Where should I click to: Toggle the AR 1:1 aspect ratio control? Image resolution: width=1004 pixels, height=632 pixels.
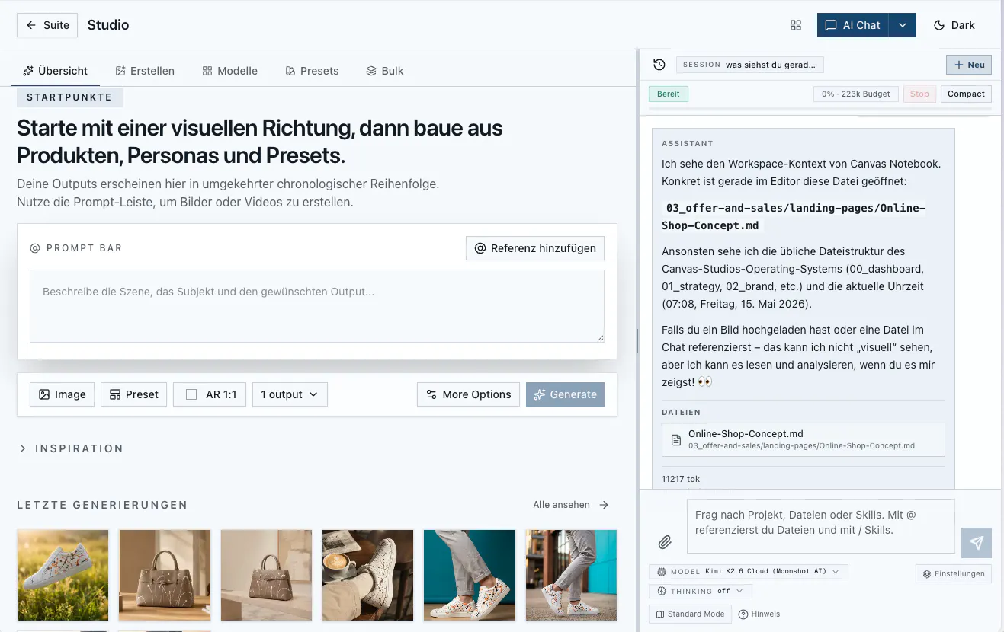pyautogui.click(x=210, y=394)
